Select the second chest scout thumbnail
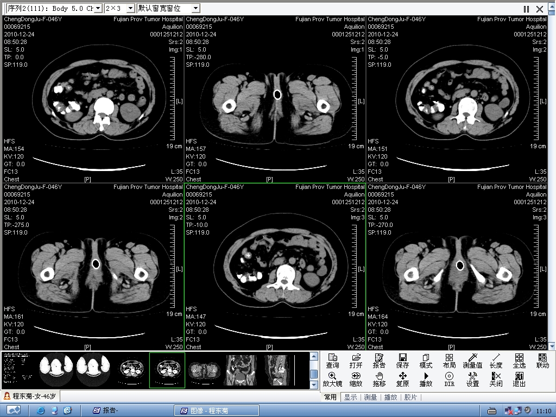This screenshot has width=556, height=417. pos(93,370)
